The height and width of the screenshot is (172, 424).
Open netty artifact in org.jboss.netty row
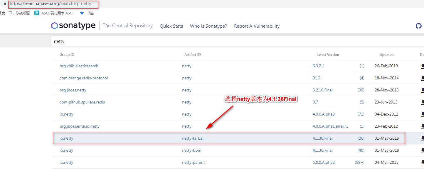point(187,90)
